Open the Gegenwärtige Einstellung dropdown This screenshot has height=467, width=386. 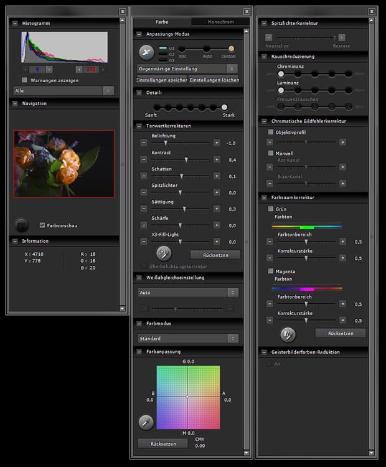pyautogui.click(x=187, y=68)
